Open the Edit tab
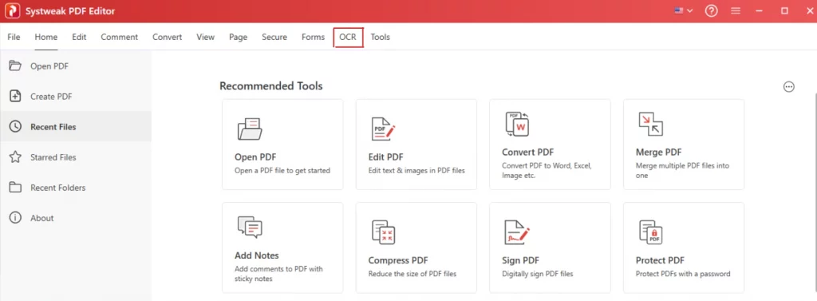Image resolution: width=817 pixels, height=301 pixels. [79, 37]
